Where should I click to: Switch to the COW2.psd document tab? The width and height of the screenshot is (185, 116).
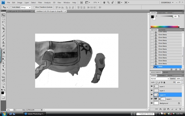pos(19,11)
